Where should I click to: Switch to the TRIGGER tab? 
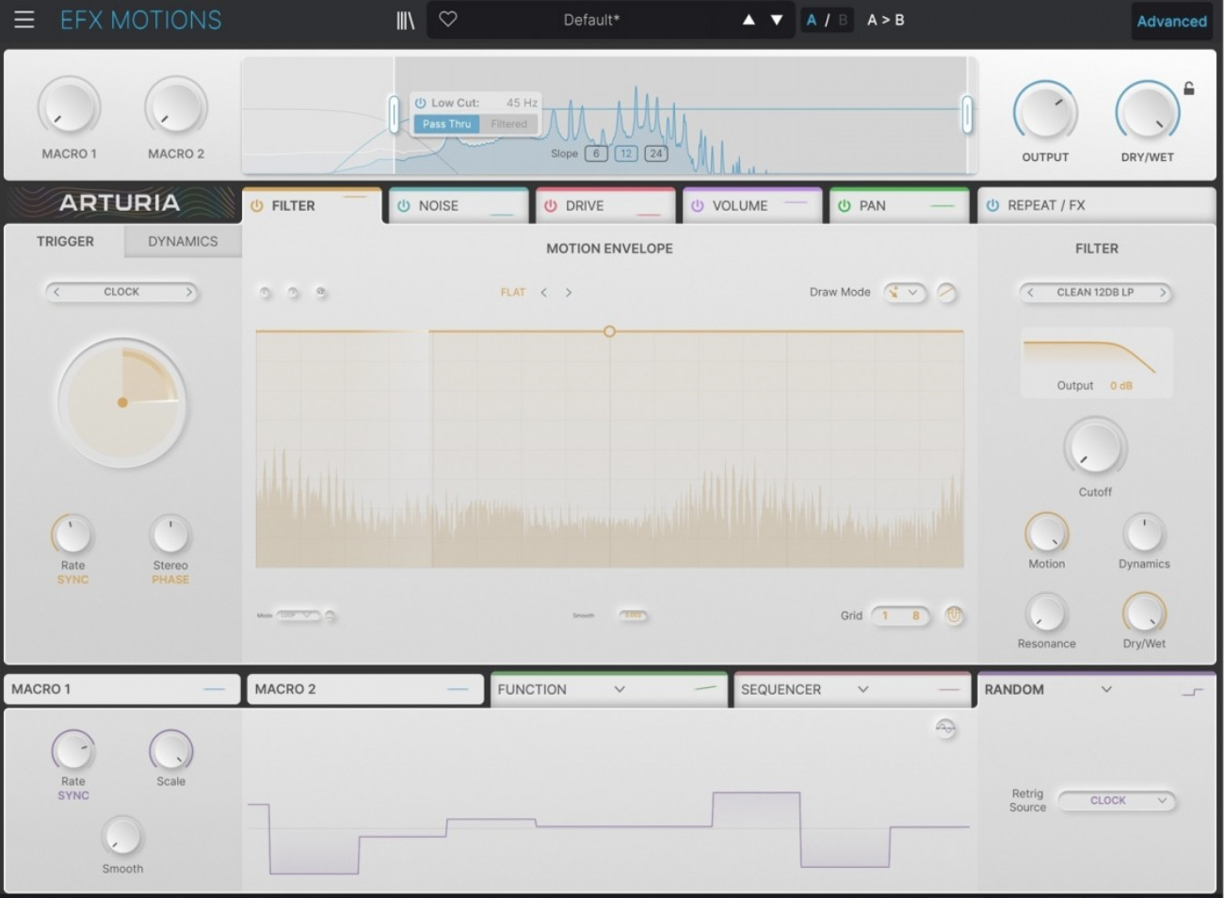[65, 241]
